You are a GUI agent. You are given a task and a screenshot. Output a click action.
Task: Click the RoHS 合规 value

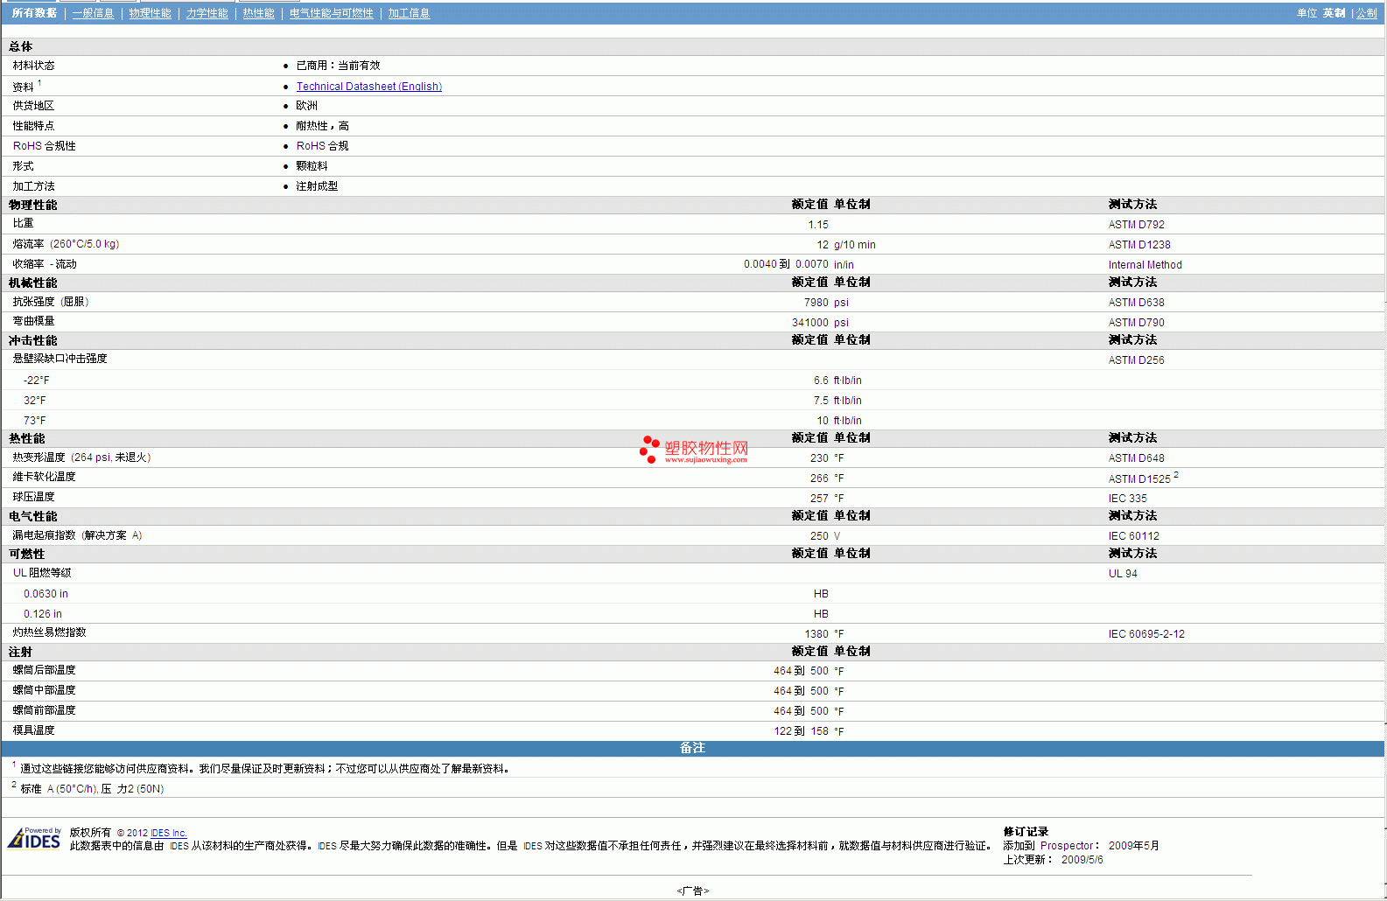(x=322, y=146)
